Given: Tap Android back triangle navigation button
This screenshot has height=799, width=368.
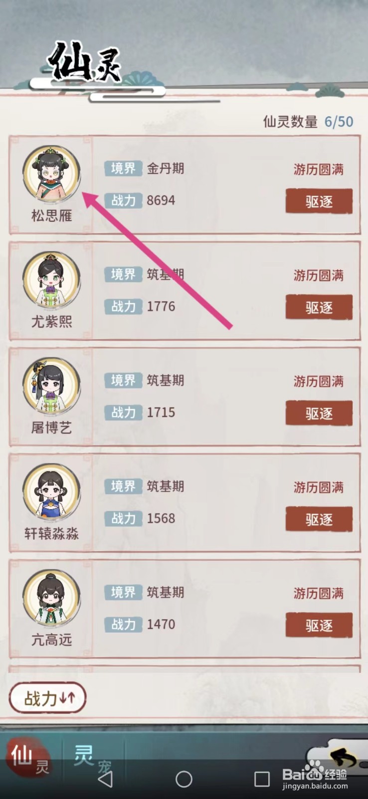Looking at the screenshot, I should click(x=105, y=779).
